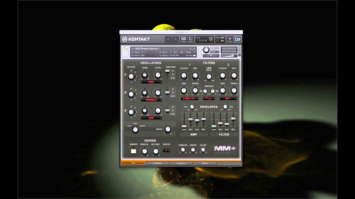Minimize the instrument view button below the X
This screenshot has width=355, height=199.
pos(239,50)
